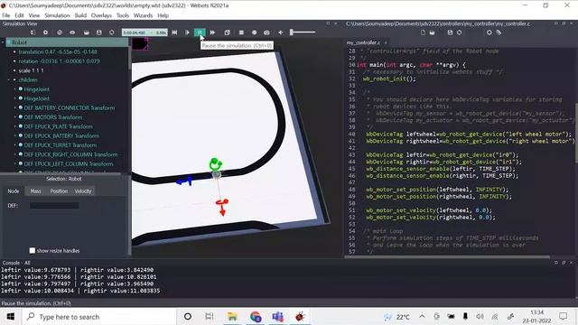Open the Tools menu

click(123, 15)
